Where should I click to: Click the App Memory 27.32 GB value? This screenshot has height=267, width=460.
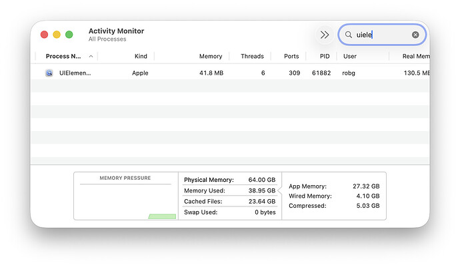(366, 186)
